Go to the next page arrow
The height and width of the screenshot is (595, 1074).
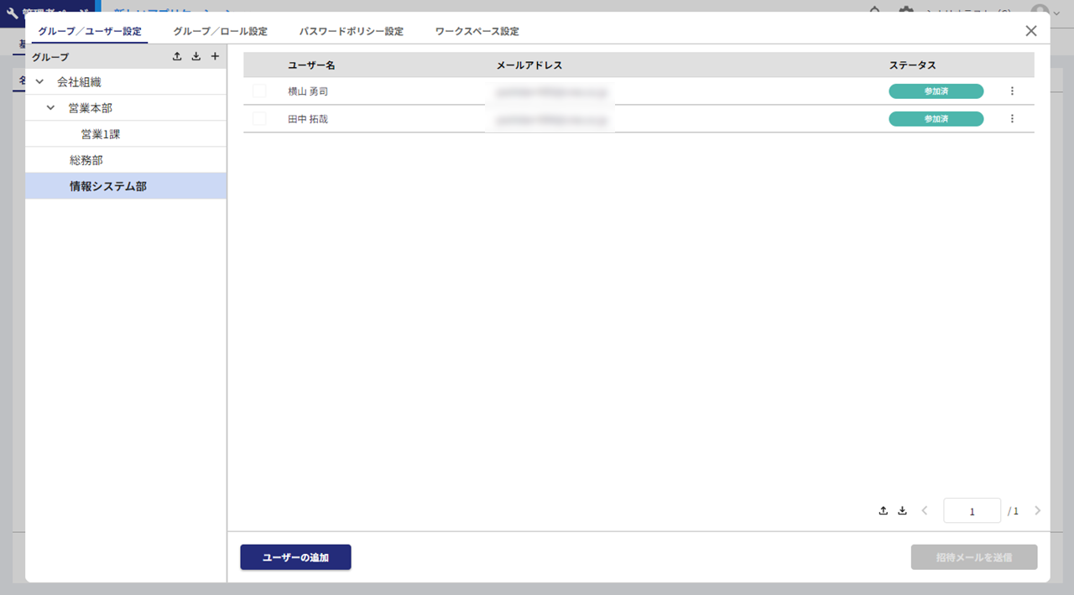1037,510
